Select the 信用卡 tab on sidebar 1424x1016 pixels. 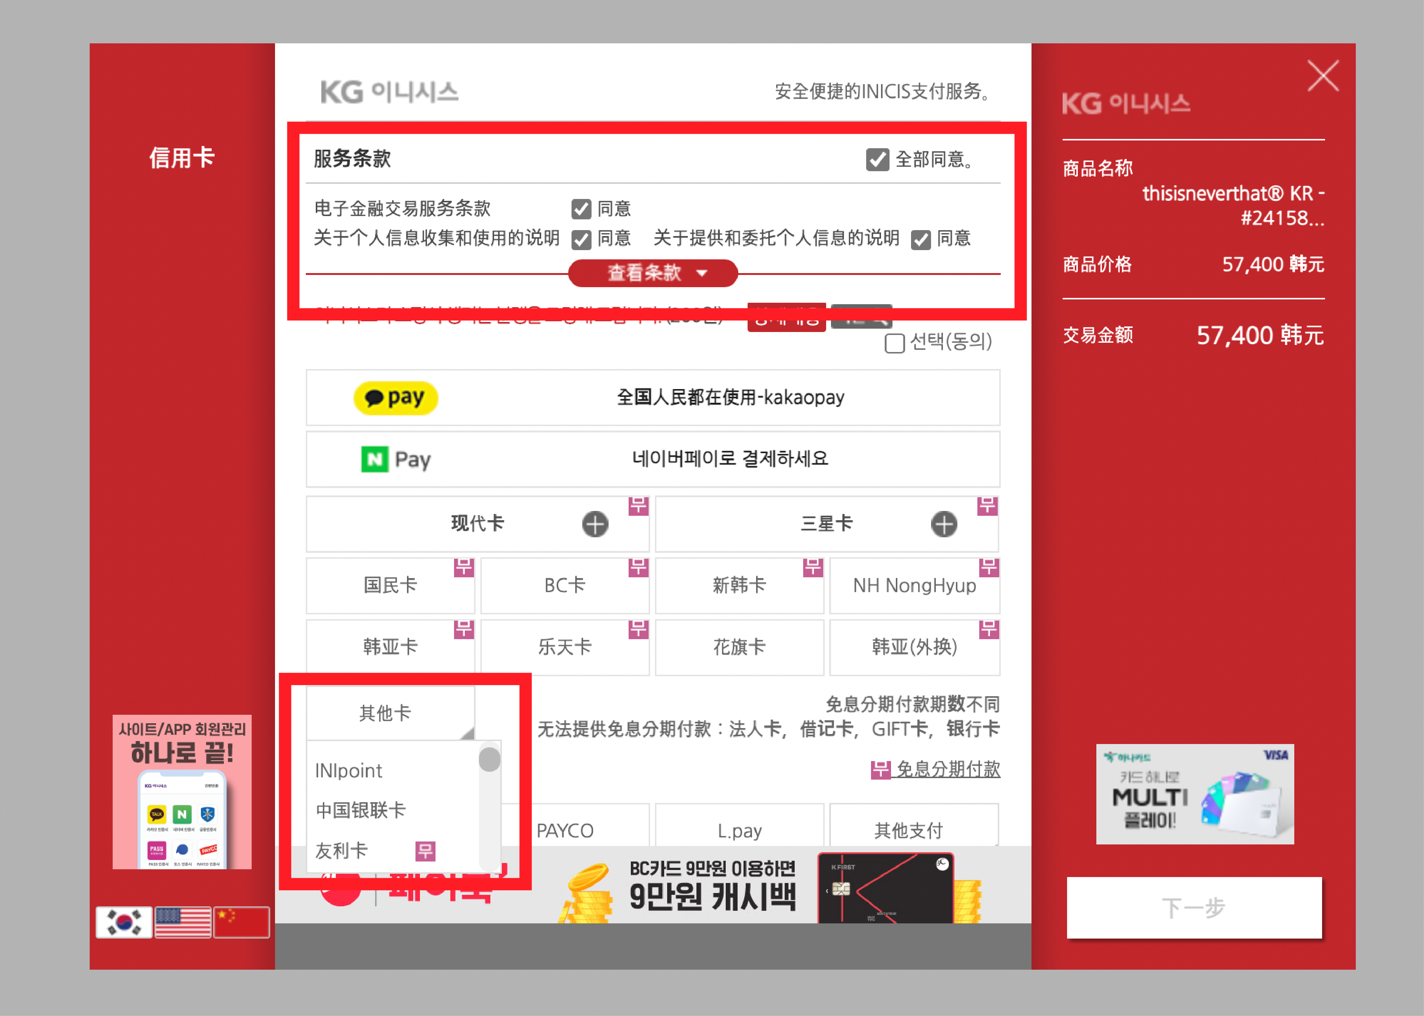182,158
